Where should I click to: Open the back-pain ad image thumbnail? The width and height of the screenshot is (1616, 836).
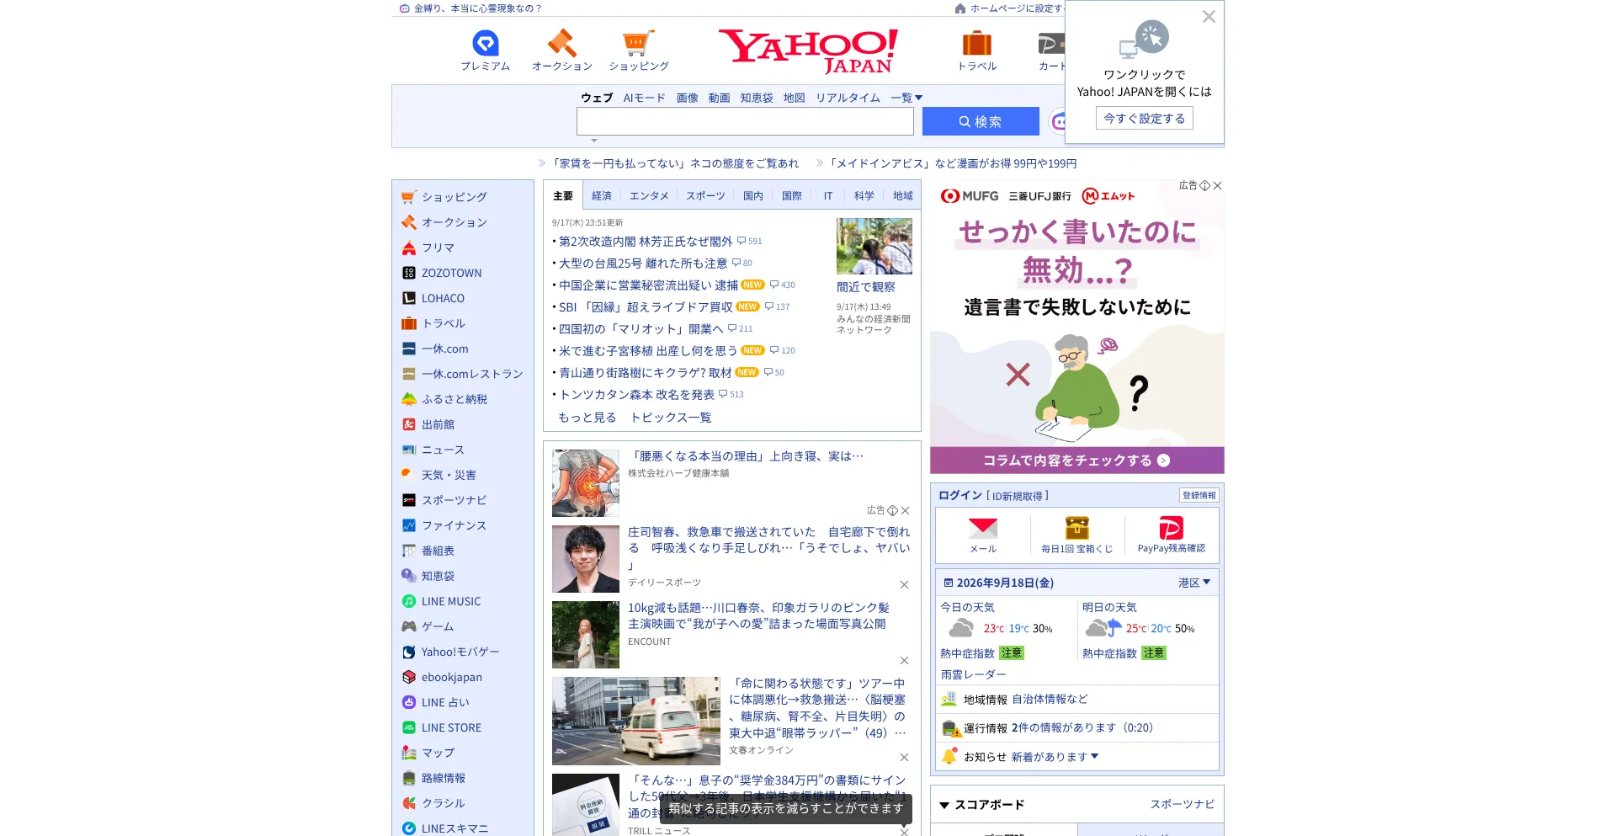point(586,483)
